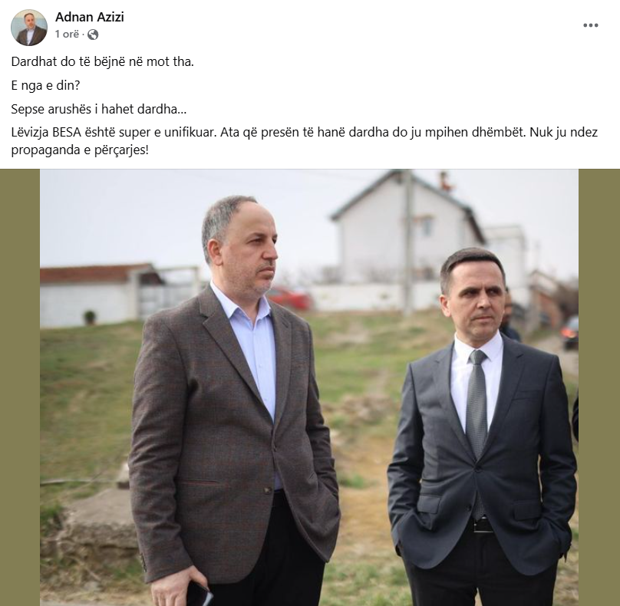Click the Adnan Azizi author name
The width and height of the screenshot is (620, 606).
pos(89,17)
